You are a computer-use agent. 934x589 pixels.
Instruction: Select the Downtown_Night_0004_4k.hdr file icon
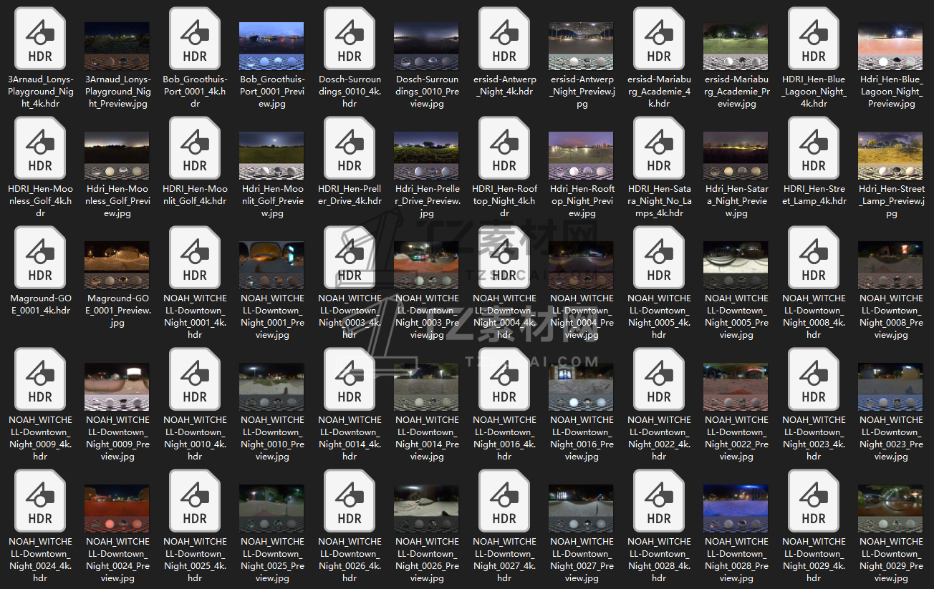coord(504,258)
